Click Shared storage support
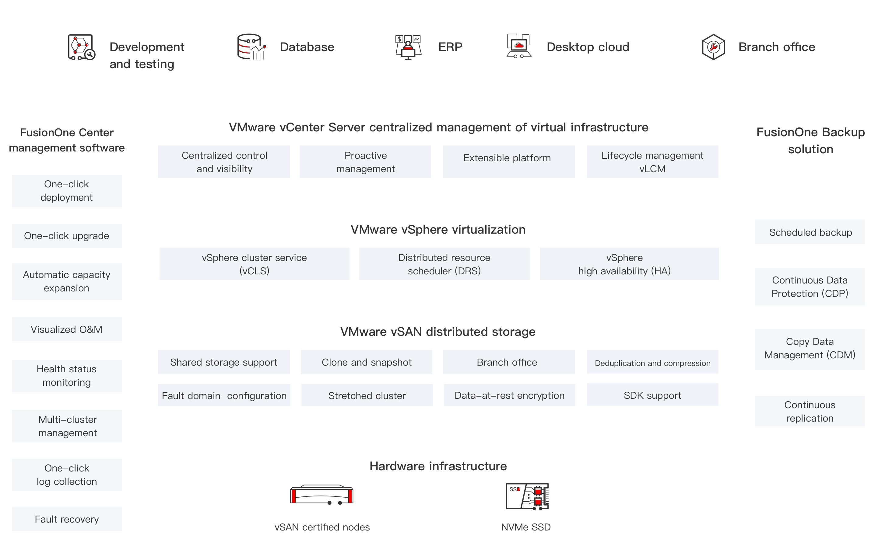Screen dimensions: 878x553 (224, 362)
